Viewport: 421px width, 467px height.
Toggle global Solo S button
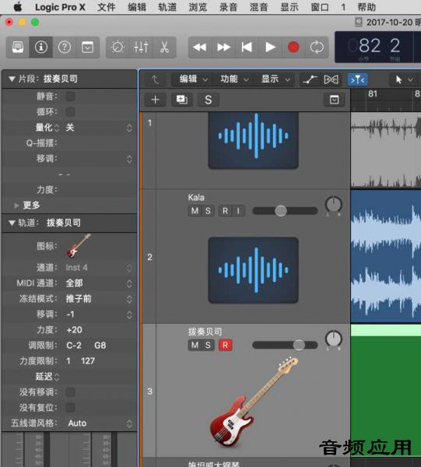(208, 100)
